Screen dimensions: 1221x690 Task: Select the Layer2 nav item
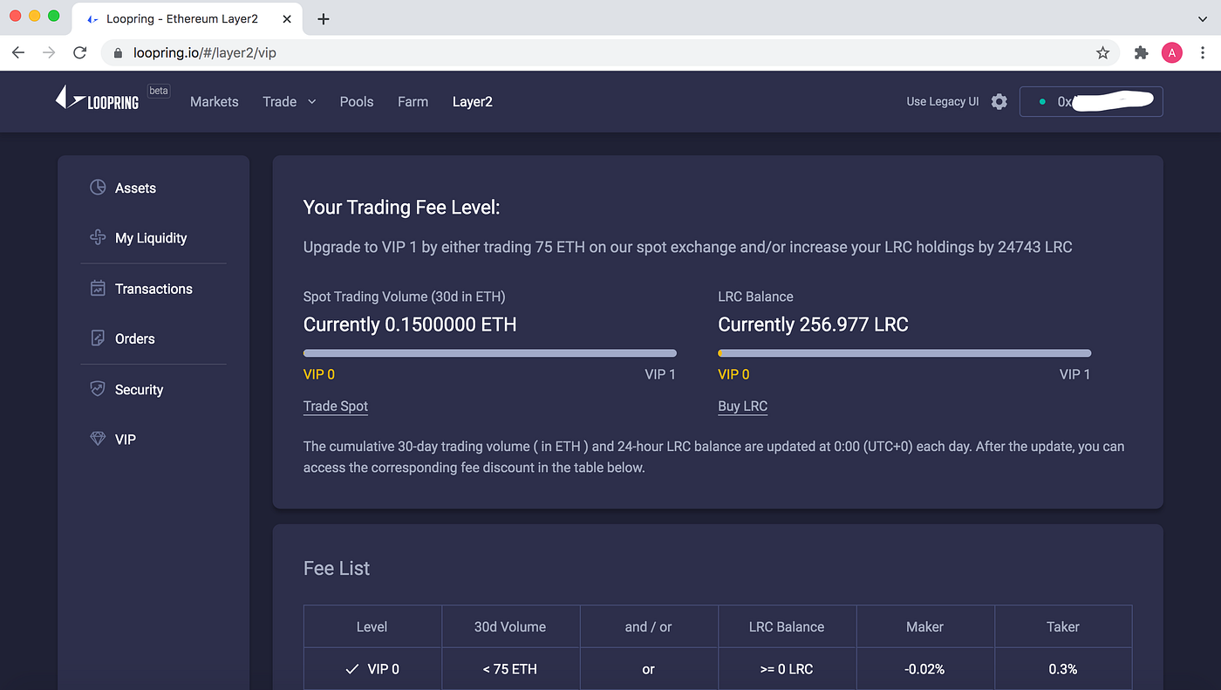tap(473, 101)
